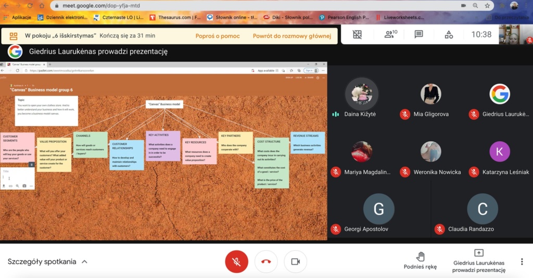Viewport: 533px width, 278px height.
Task: Open the meeting chat panel
Action: click(x=418, y=34)
